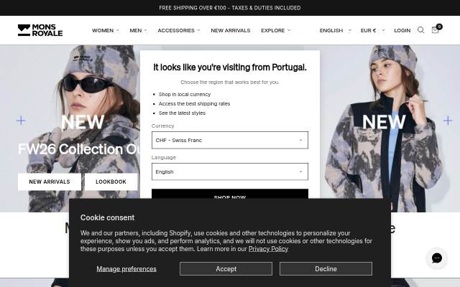Click the hero New Arrivals button
This screenshot has width=460, height=287.
[50, 182]
